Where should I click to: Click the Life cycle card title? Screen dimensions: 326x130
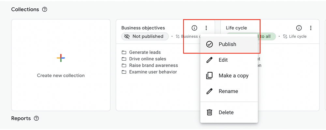(236, 28)
